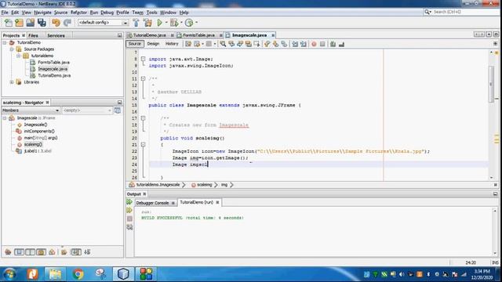502x282 pixels.
Task: Click the New File toolbar icon
Action: tap(9, 23)
